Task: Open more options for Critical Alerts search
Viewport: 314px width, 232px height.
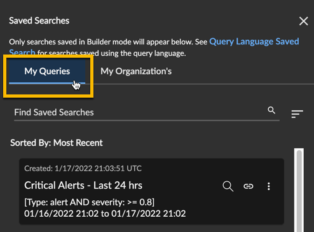Action: tap(269, 186)
